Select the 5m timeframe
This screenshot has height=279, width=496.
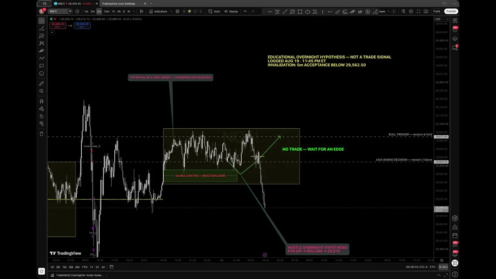coord(99,11)
